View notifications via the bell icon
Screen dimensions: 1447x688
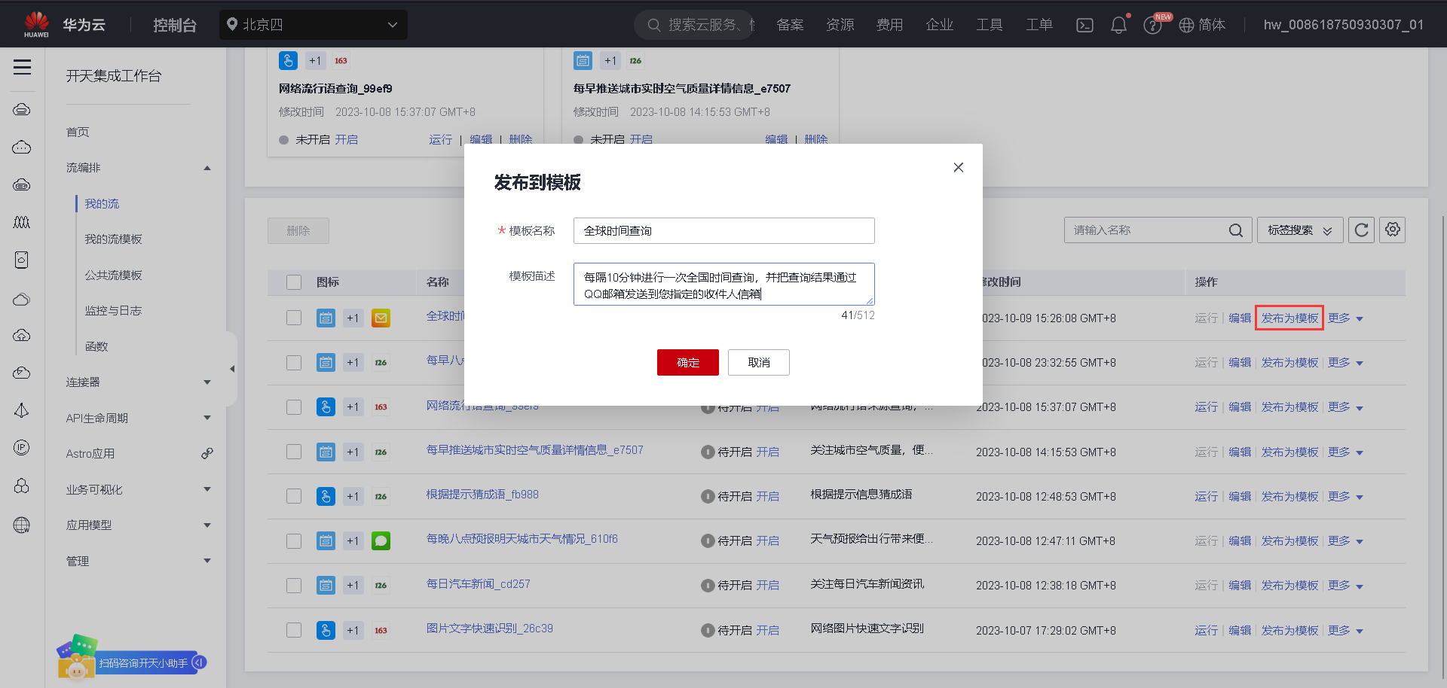coord(1118,25)
